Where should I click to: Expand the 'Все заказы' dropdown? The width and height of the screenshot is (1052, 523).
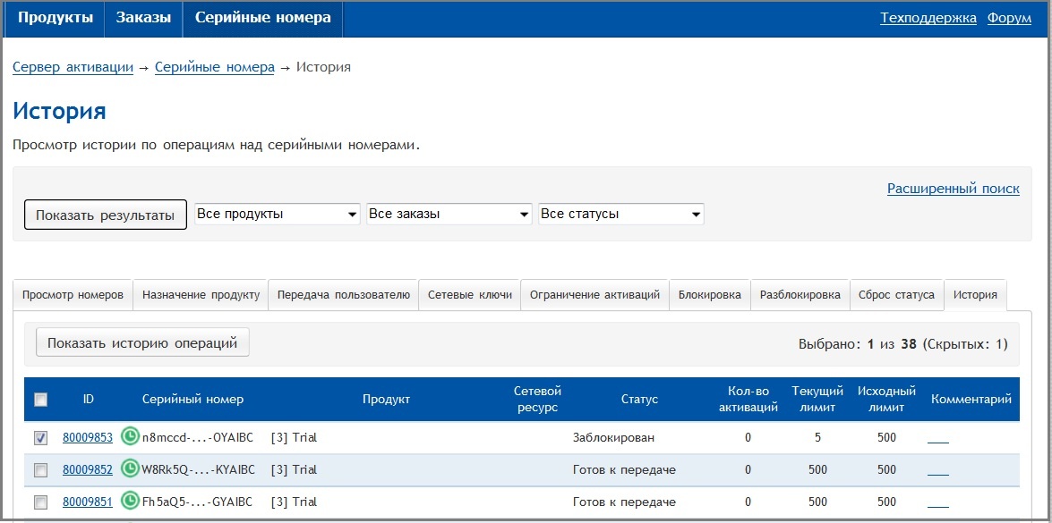449,215
